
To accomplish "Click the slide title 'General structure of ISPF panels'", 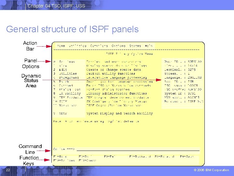I will [72, 29].
